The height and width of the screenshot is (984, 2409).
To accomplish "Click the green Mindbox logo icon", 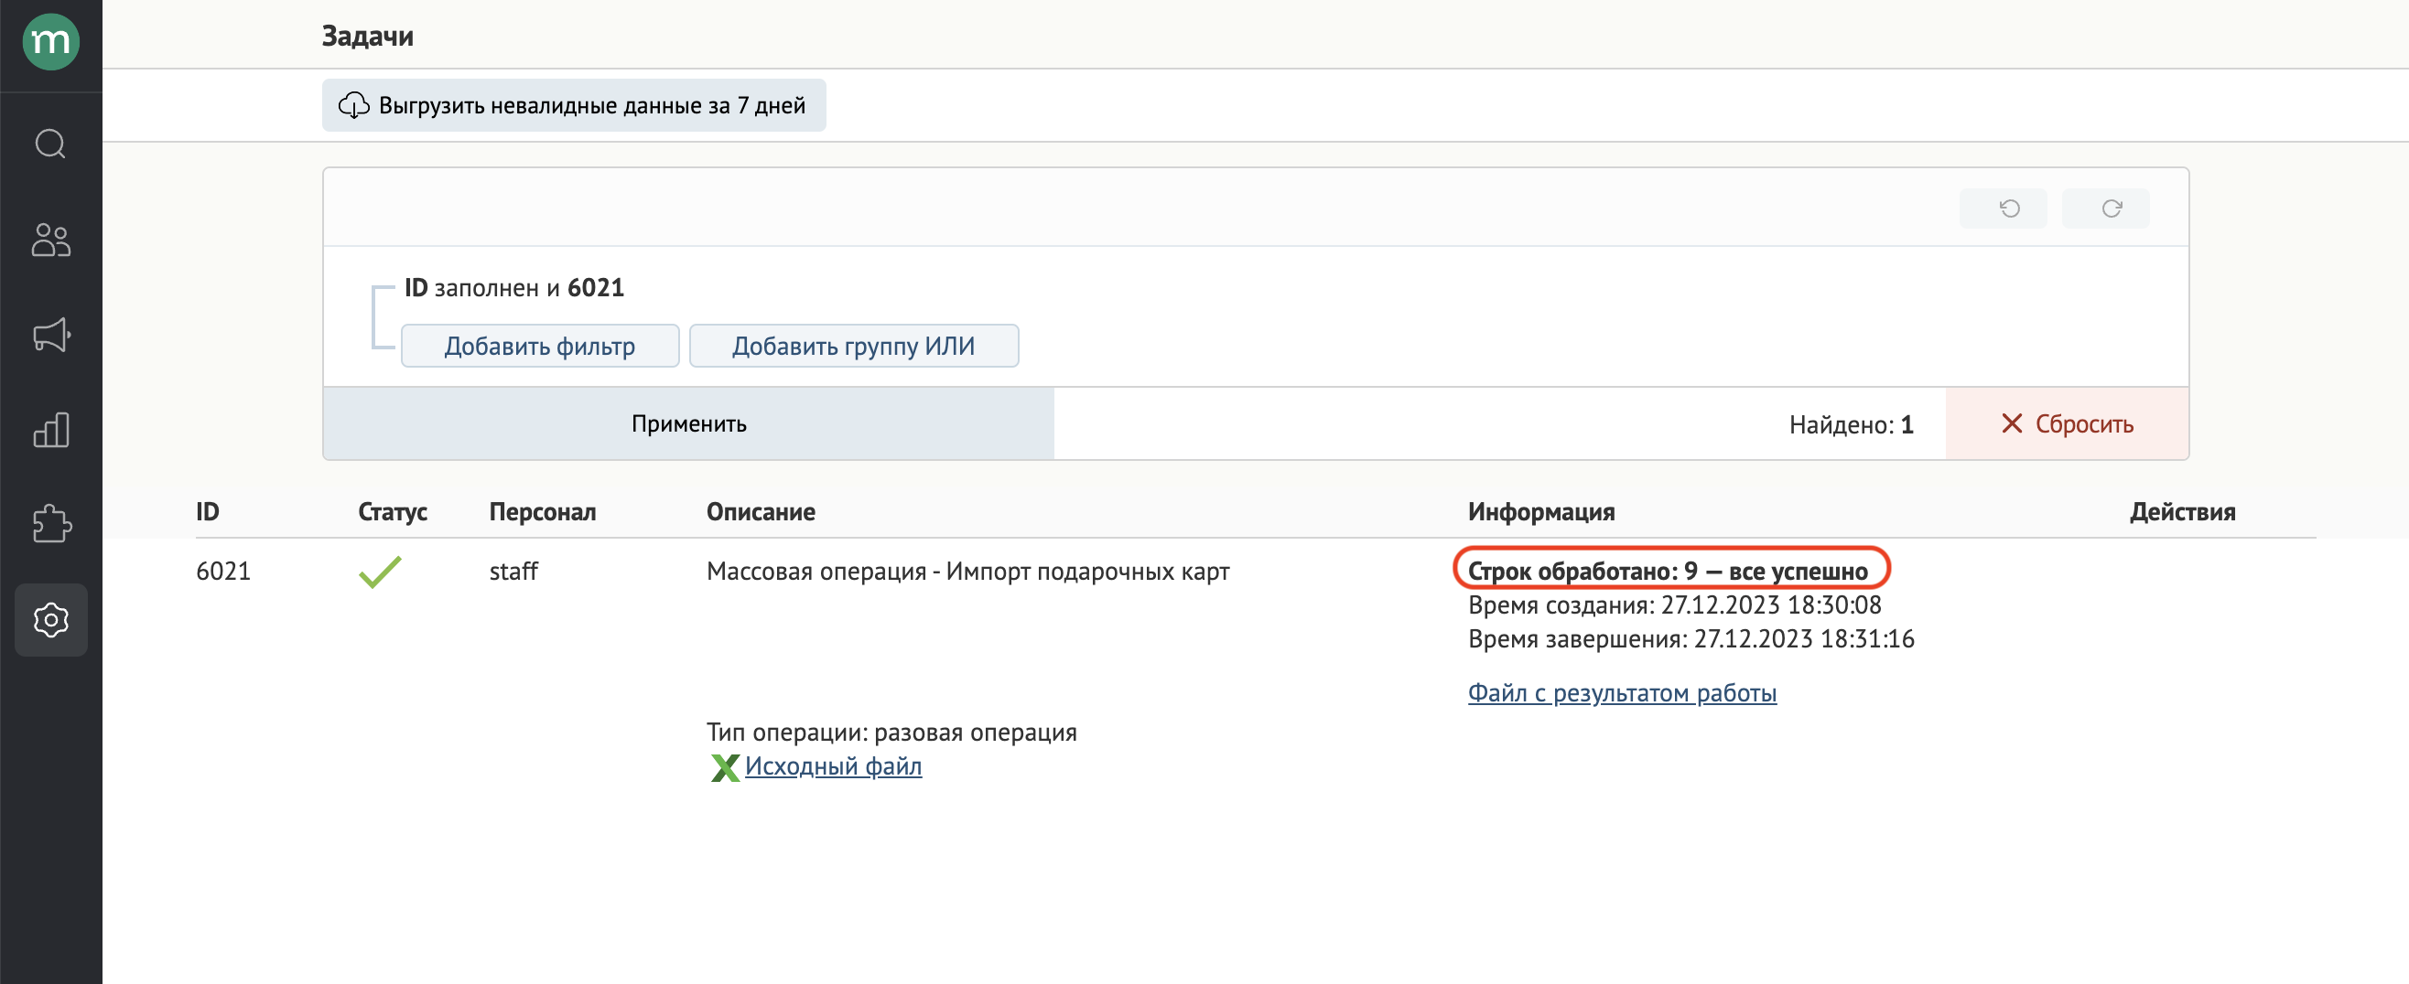I will (x=50, y=42).
